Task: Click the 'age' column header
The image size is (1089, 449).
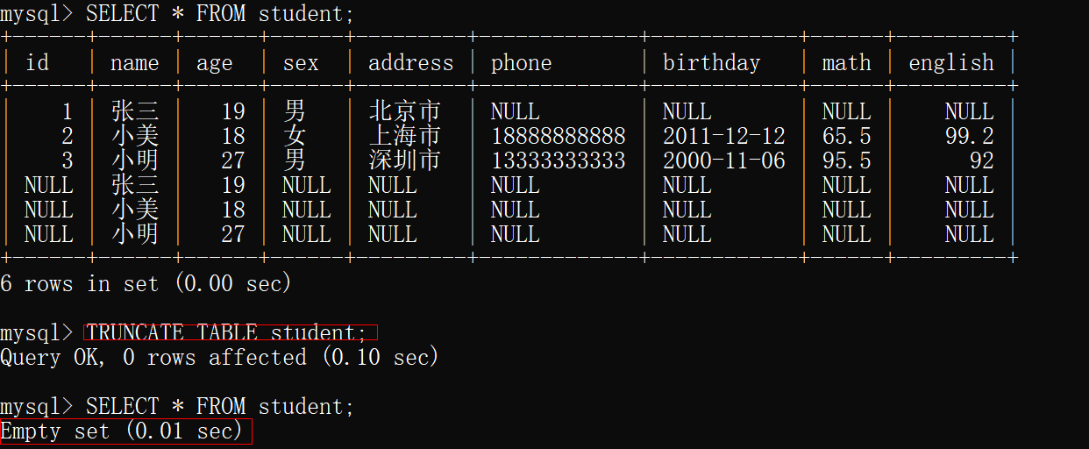Action: [214, 63]
